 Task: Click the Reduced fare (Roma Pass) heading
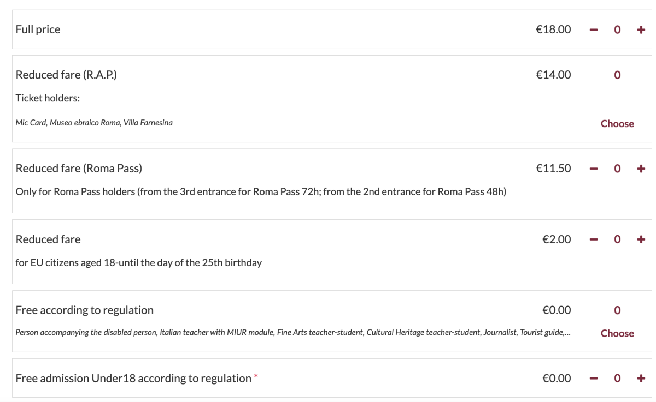(x=79, y=169)
